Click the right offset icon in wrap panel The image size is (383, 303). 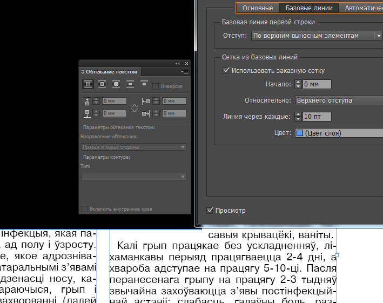click(x=146, y=113)
